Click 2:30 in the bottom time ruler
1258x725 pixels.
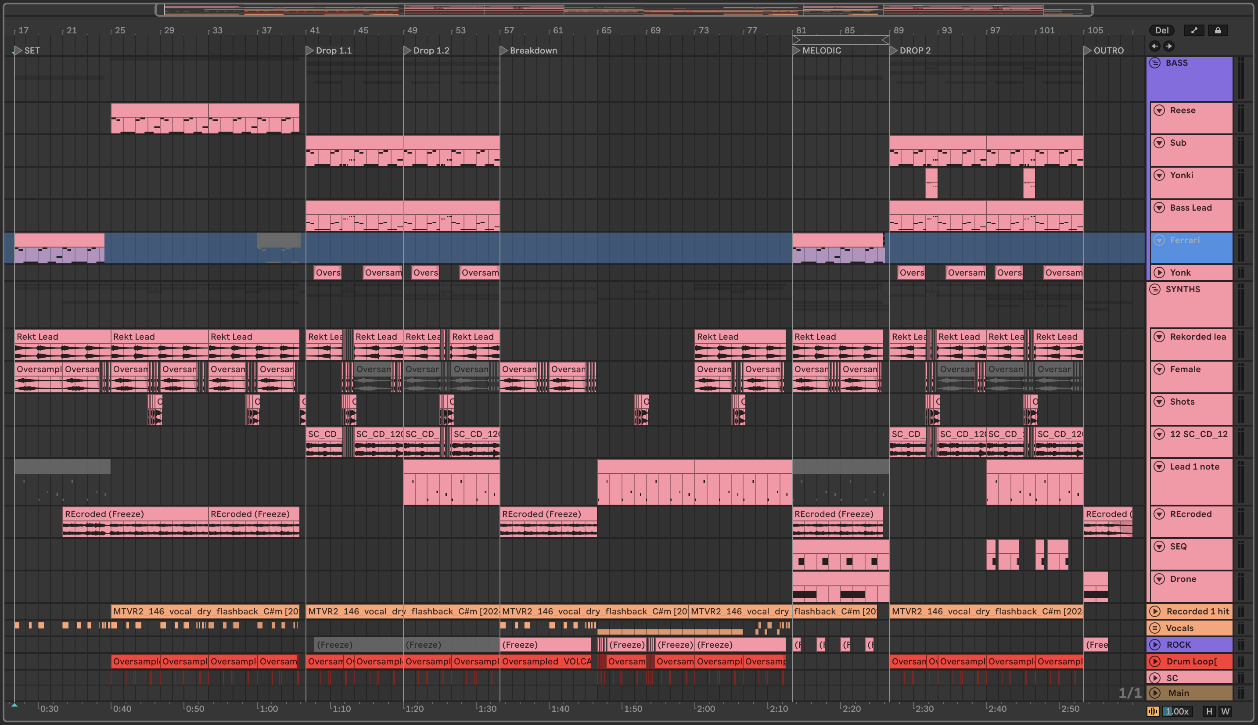924,709
